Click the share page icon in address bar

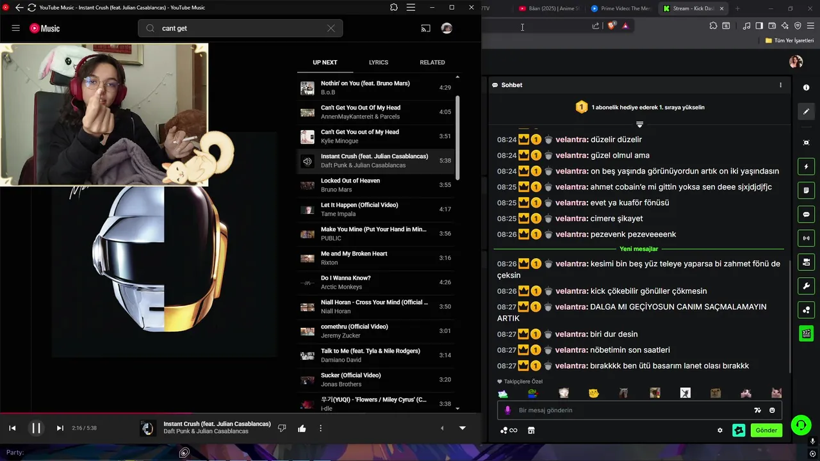596,26
